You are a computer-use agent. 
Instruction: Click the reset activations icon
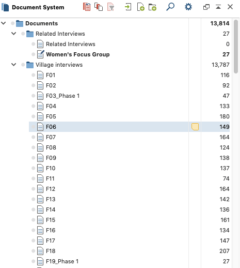[x=87, y=7]
